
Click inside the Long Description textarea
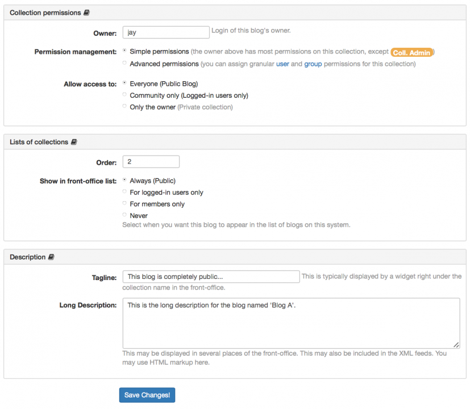[x=291, y=323]
